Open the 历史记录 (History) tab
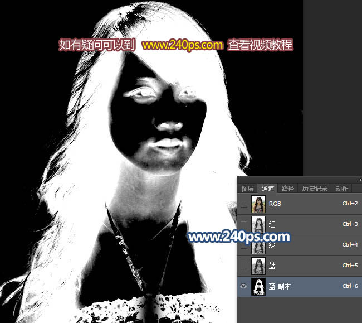Viewport: 362px width, 323px height. [x=315, y=189]
